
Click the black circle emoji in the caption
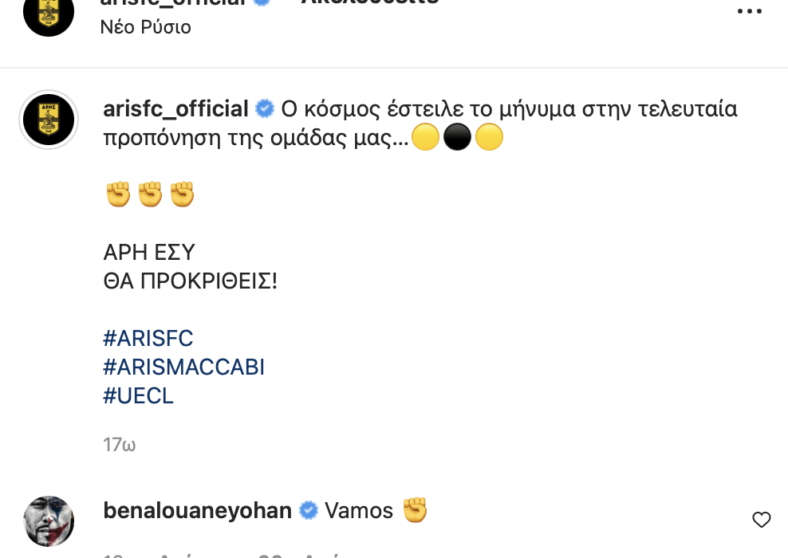click(457, 139)
